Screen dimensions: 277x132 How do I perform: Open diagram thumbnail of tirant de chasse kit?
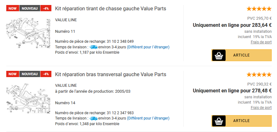point(28,33)
